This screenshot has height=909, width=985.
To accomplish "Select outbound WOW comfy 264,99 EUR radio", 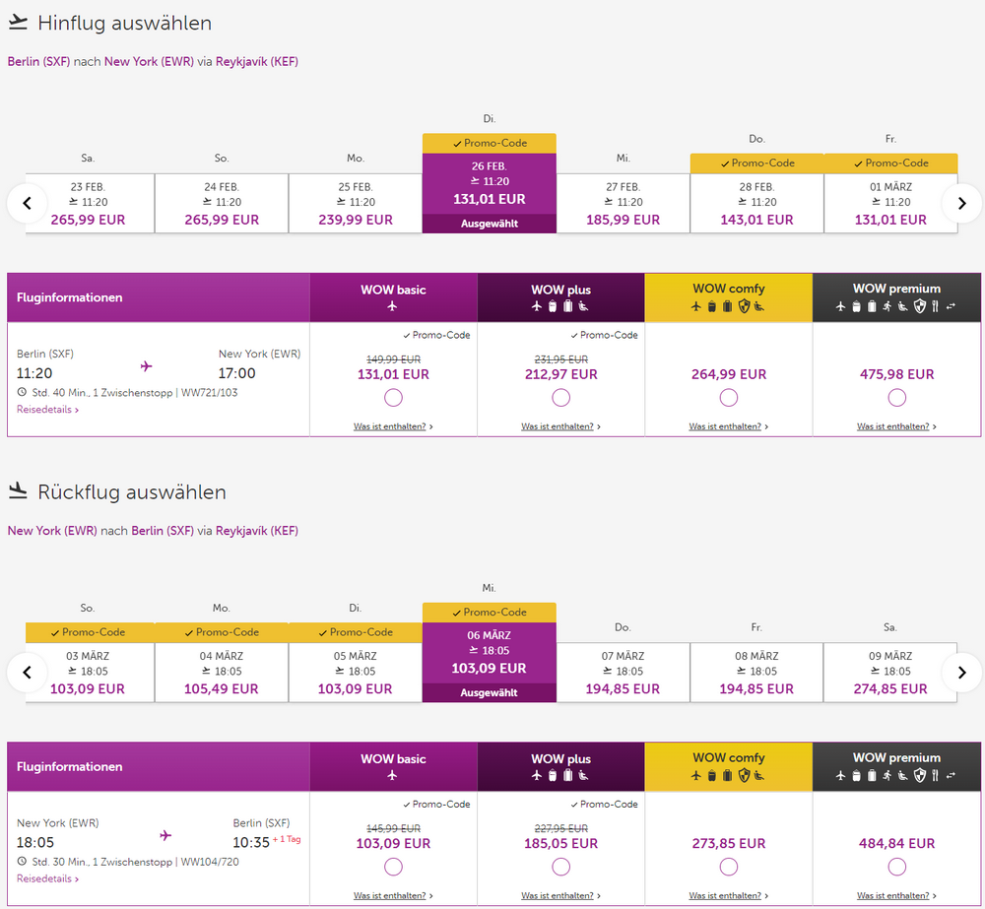I will [x=729, y=398].
